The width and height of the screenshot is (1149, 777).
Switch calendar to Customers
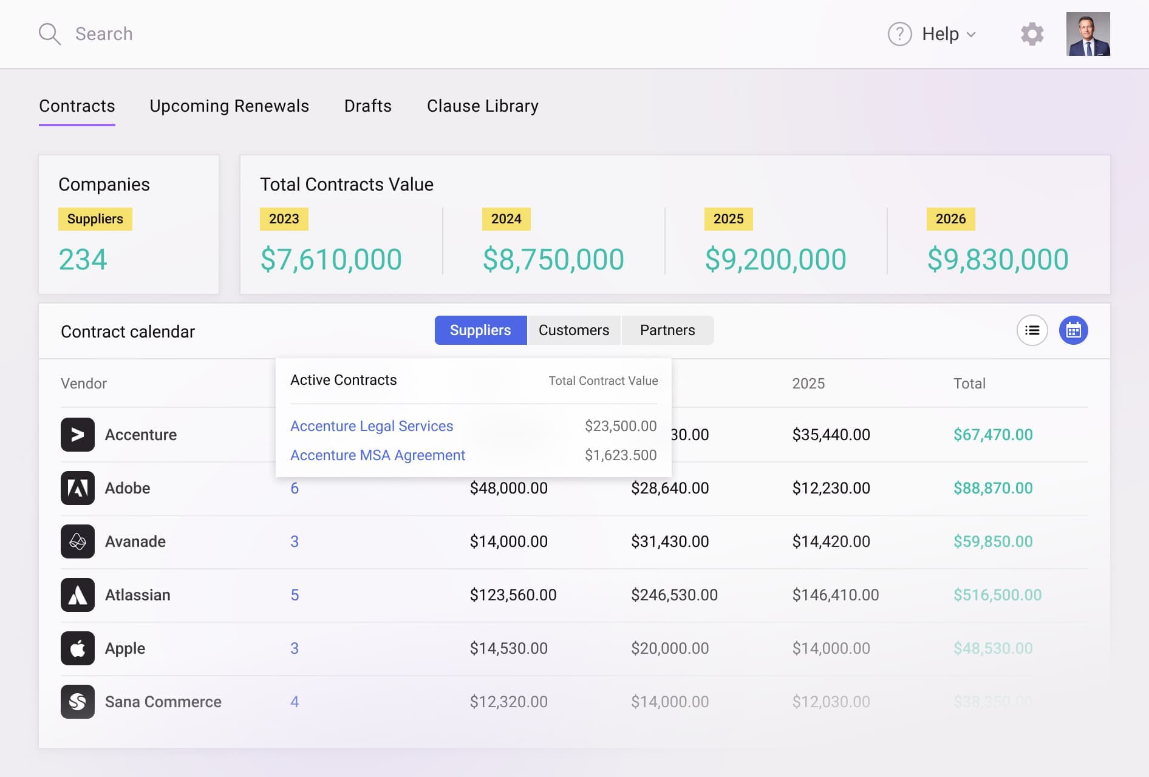tap(574, 330)
